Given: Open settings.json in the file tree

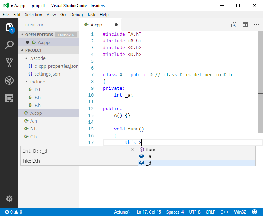Looking at the screenshot, I should pos(47,74).
